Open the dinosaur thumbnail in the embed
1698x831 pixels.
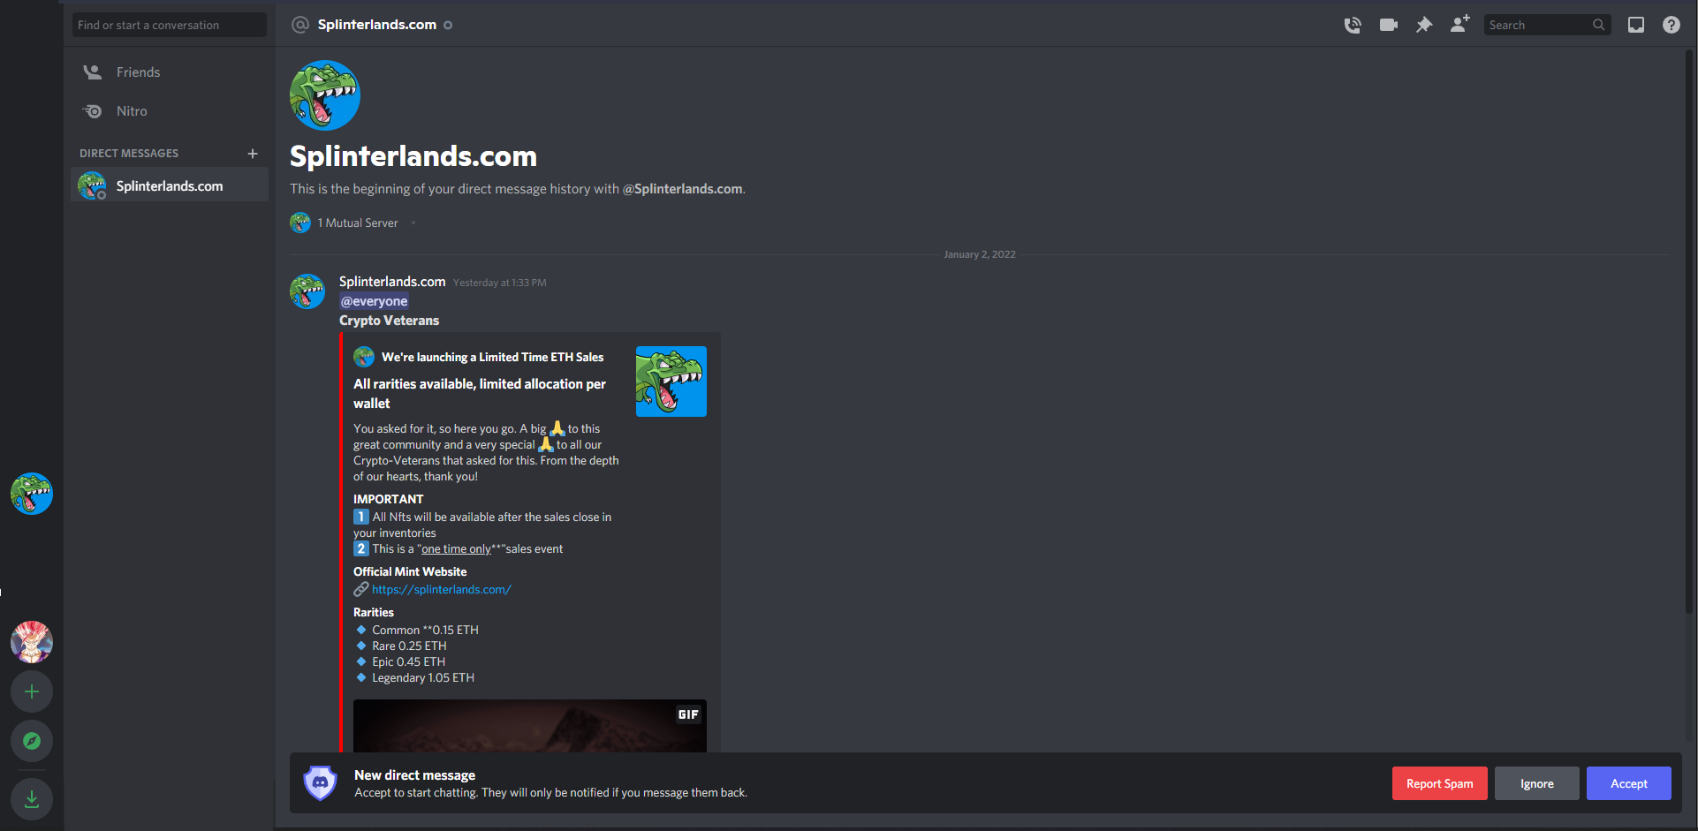click(x=671, y=382)
